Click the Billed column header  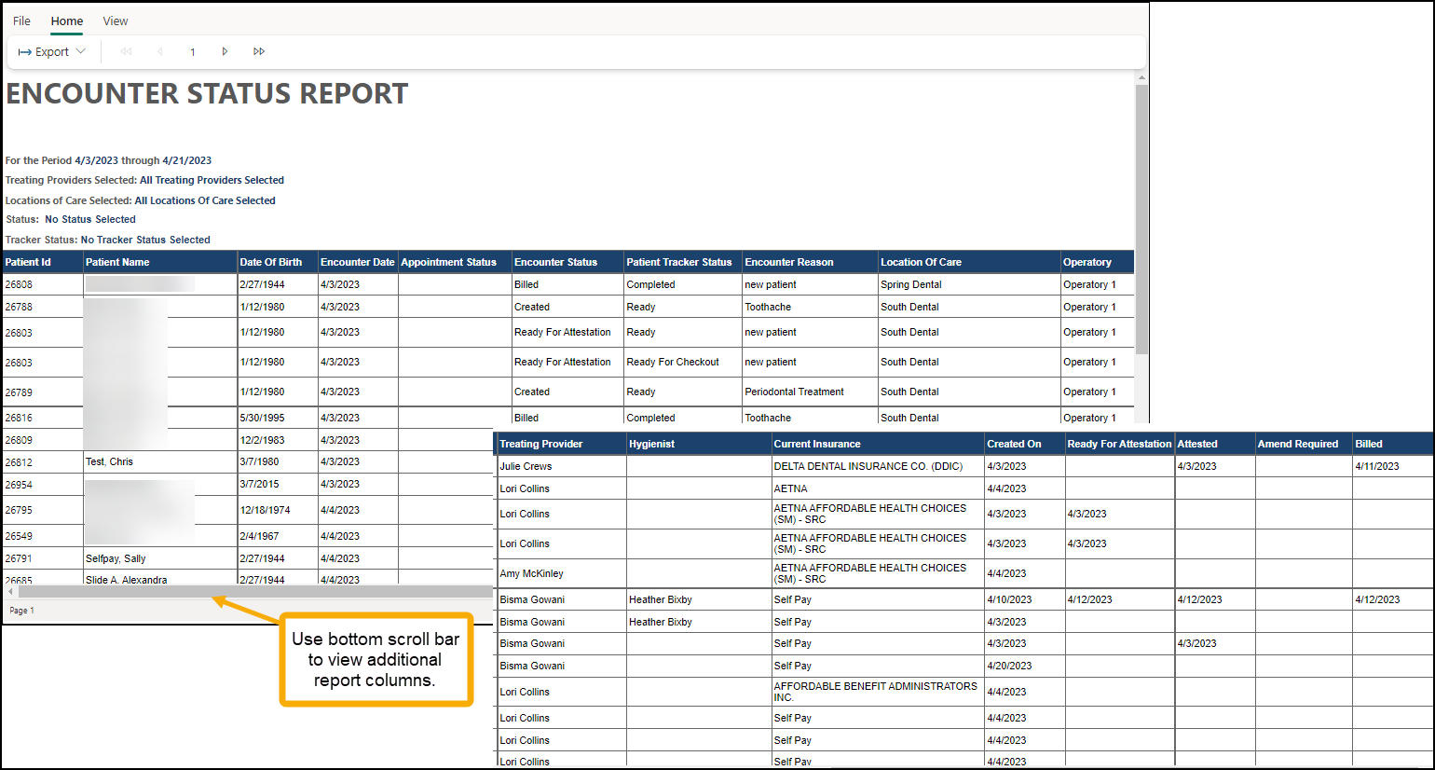tap(1392, 444)
